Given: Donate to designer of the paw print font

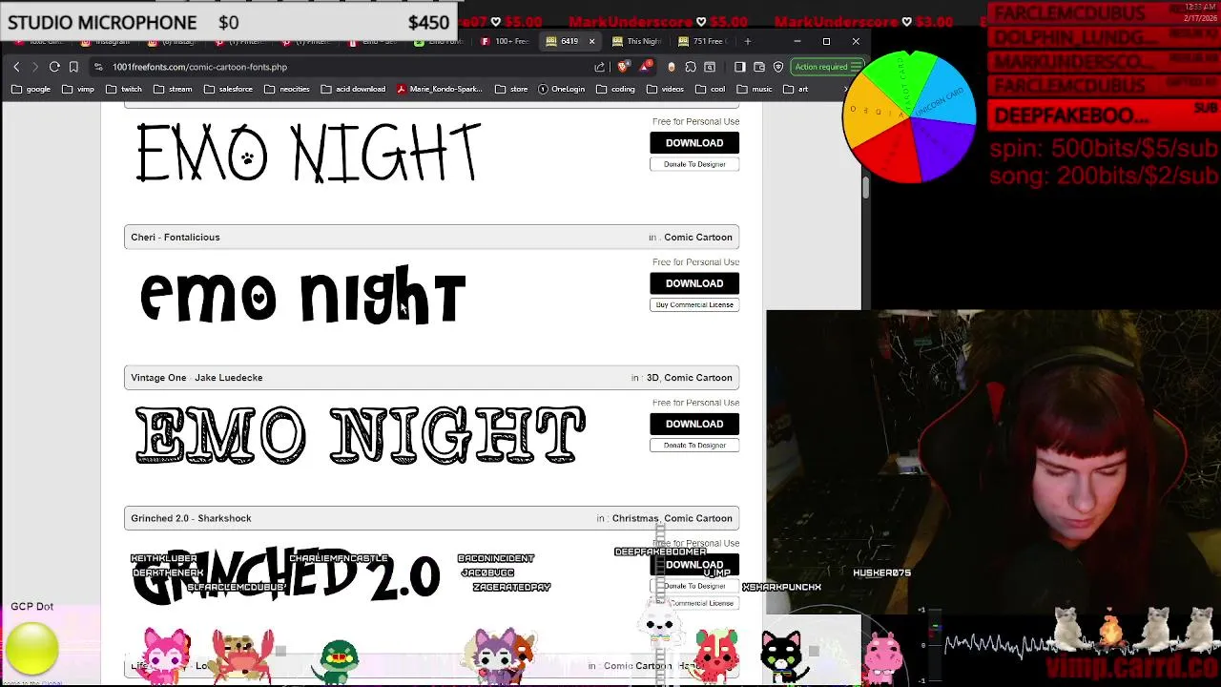Looking at the screenshot, I should pyautogui.click(x=694, y=164).
